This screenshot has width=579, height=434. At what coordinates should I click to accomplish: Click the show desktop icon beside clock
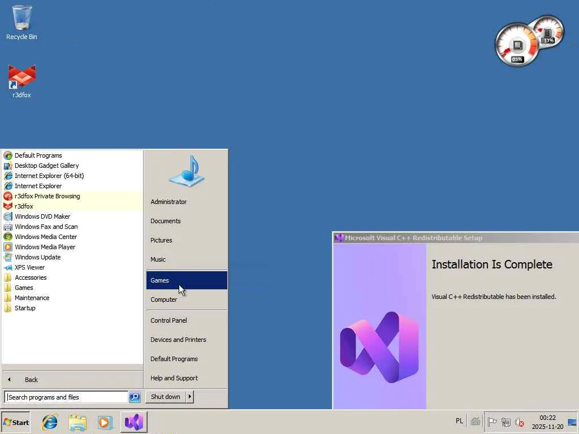tap(572, 422)
